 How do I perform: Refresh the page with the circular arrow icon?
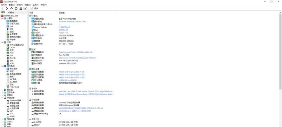(x=16, y=9)
